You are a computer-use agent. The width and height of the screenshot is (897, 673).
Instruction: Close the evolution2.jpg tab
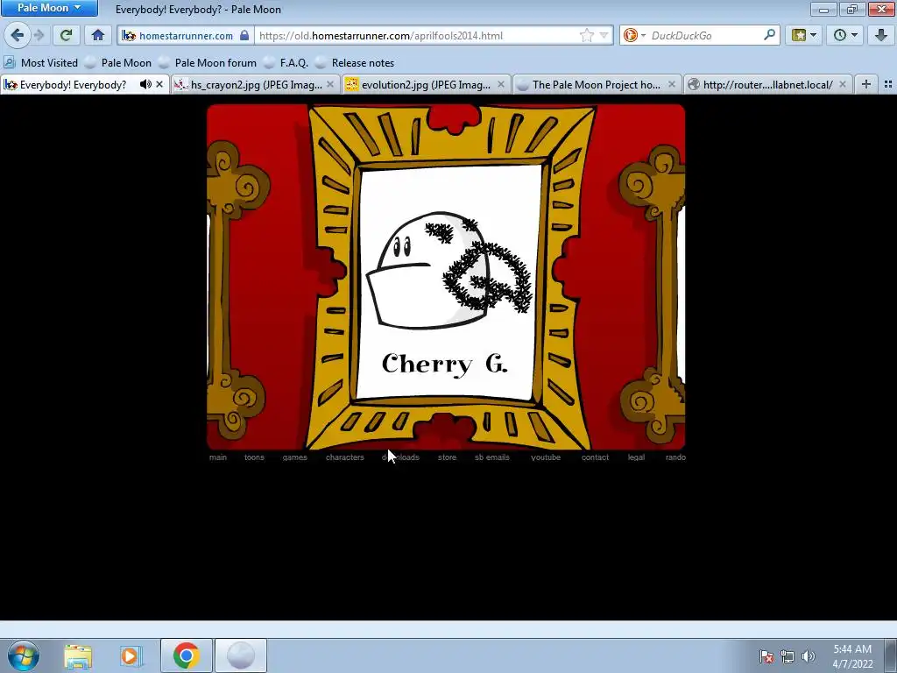501,85
